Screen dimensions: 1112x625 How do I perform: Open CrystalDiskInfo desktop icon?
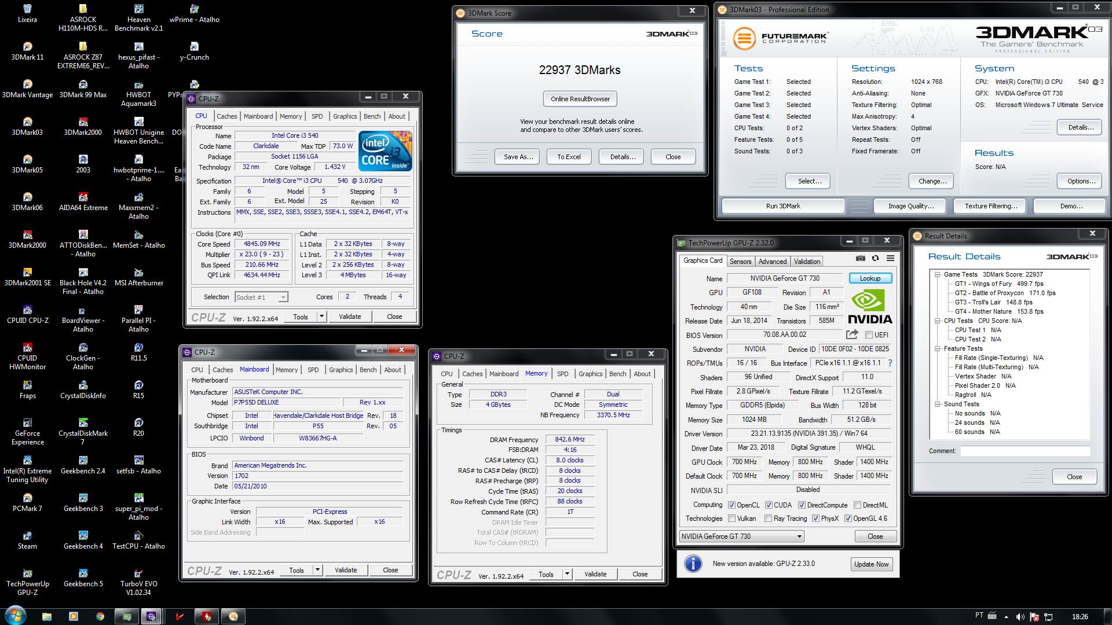83,390
